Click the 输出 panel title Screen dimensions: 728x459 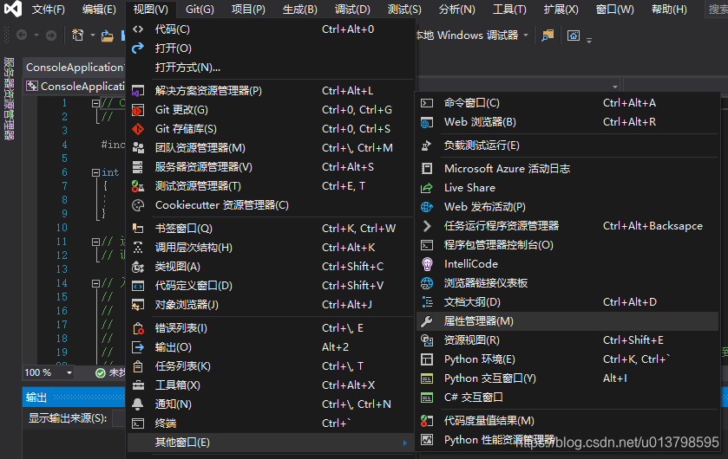36,398
